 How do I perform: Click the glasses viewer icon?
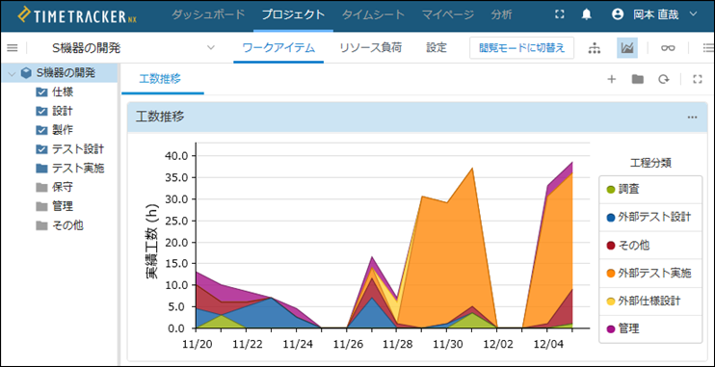tap(668, 47)
